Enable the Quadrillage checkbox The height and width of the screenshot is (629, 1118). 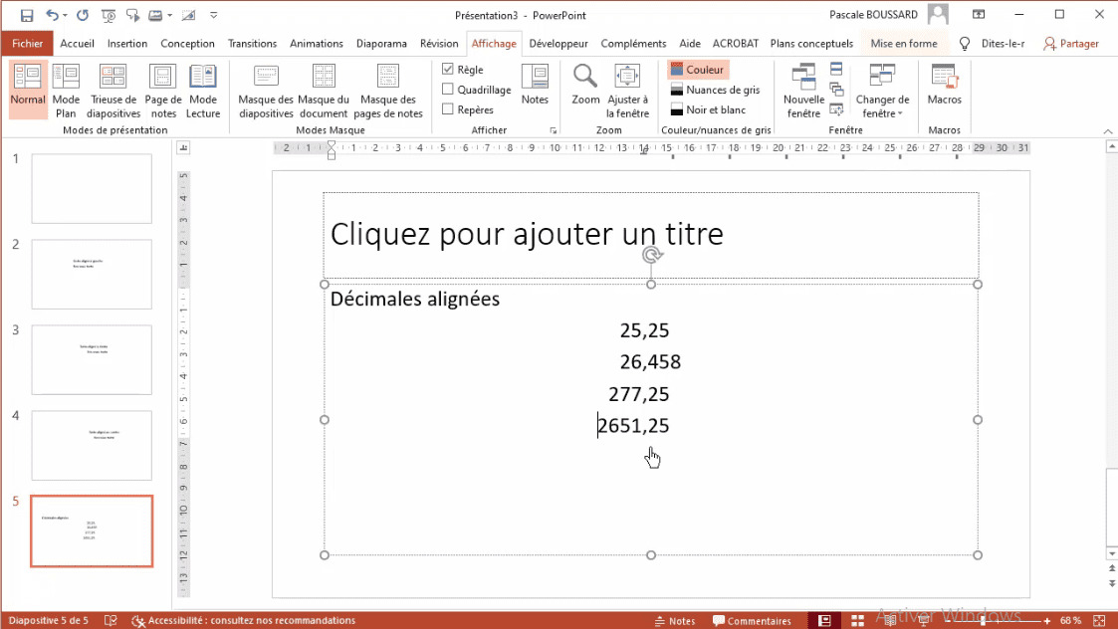tap(448, 89)
